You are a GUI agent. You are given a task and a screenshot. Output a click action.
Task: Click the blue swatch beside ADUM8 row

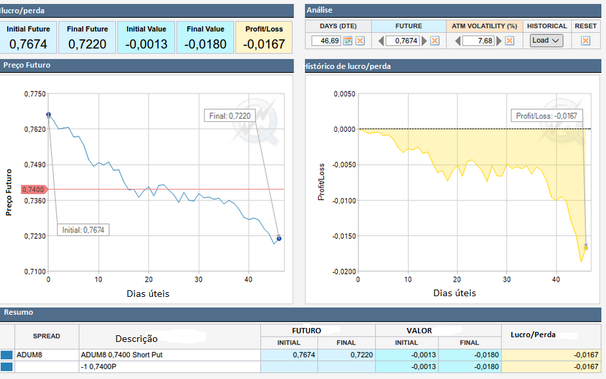pyautogui.click(x=7, y=355)
